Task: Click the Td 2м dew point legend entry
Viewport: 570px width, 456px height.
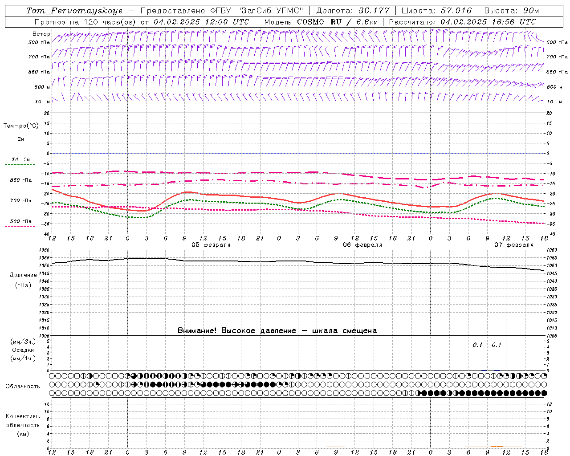Action: 20,159
